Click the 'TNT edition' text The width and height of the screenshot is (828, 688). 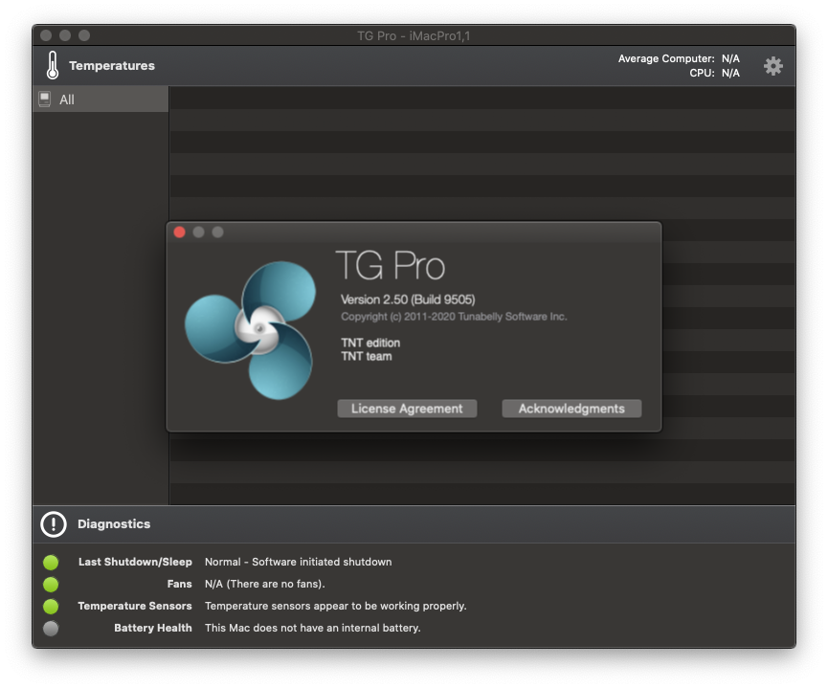click(370, 344)
